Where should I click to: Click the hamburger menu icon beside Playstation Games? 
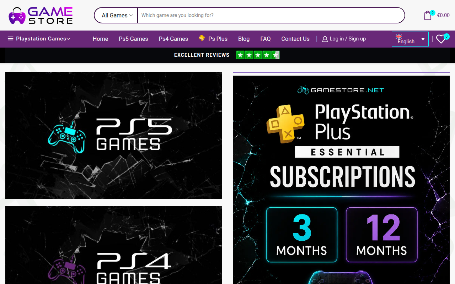tap(11, 39)
